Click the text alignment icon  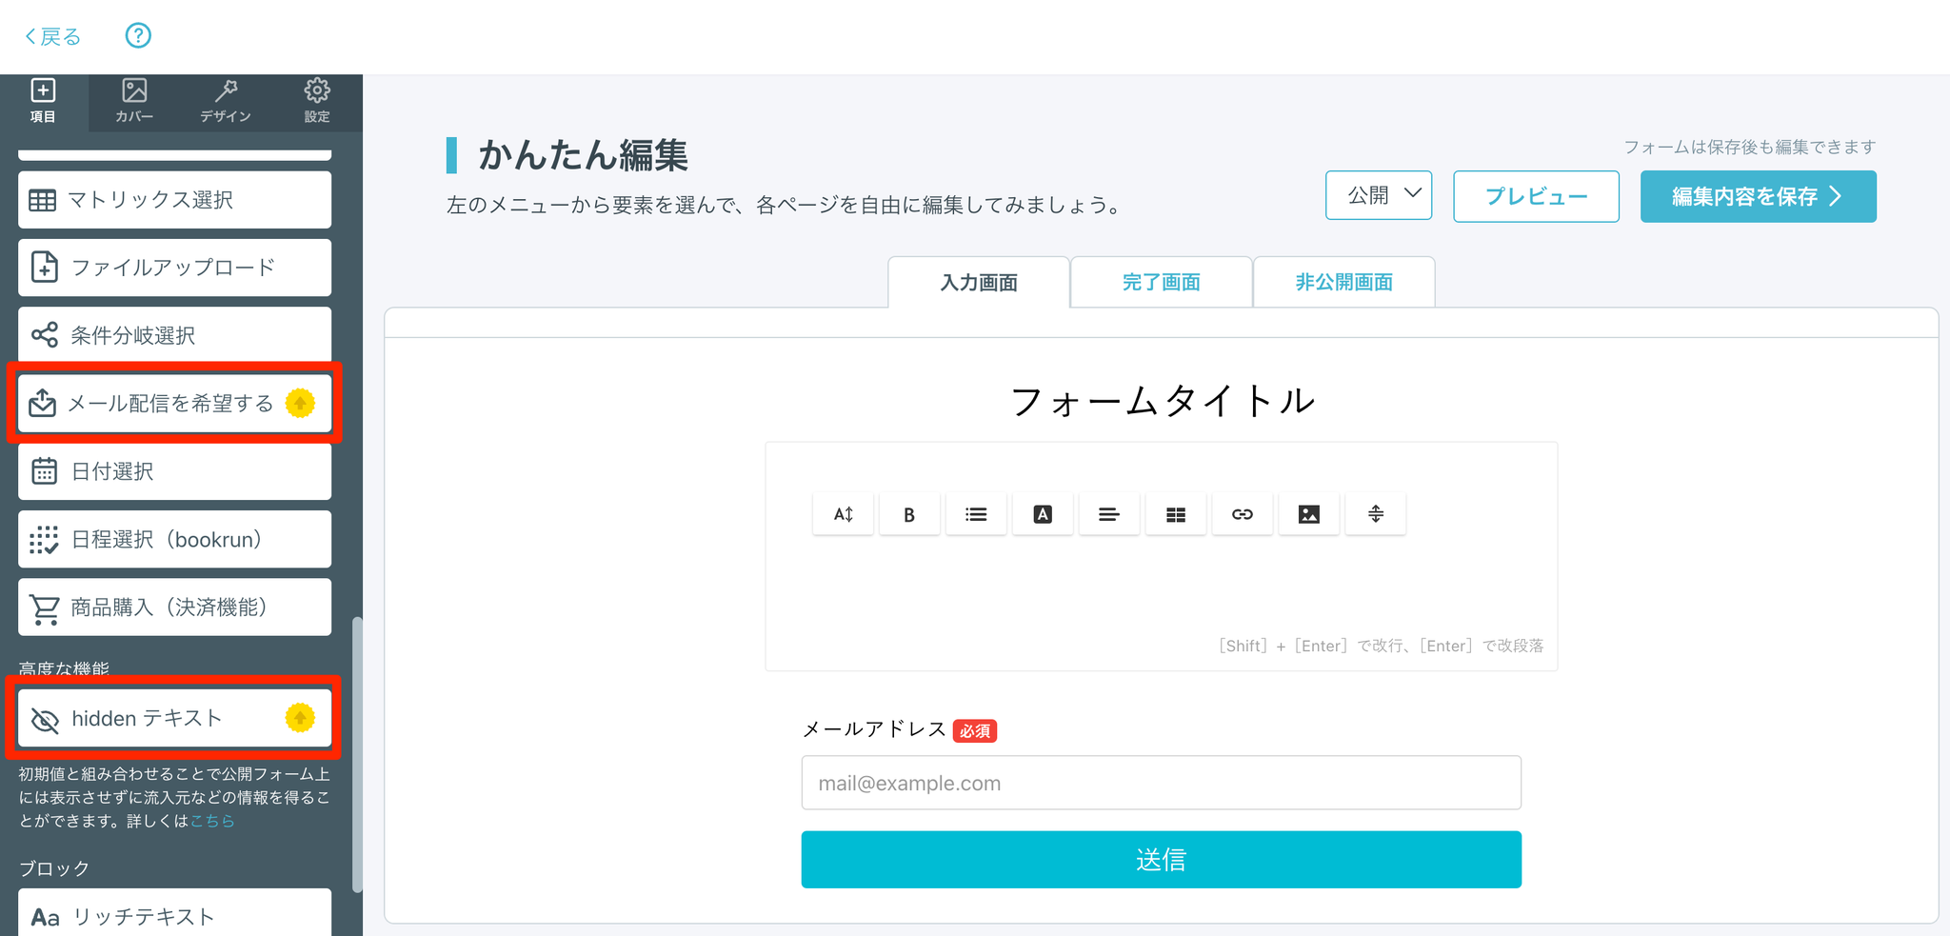[x=1109, y=514]
